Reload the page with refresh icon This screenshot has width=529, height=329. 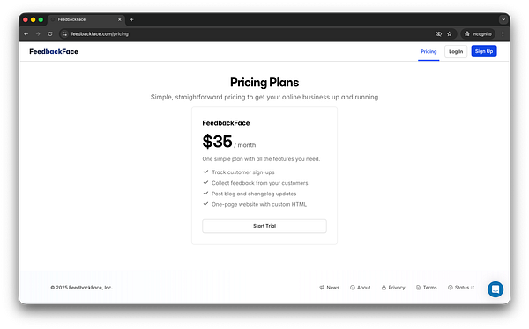click(50, 34)
